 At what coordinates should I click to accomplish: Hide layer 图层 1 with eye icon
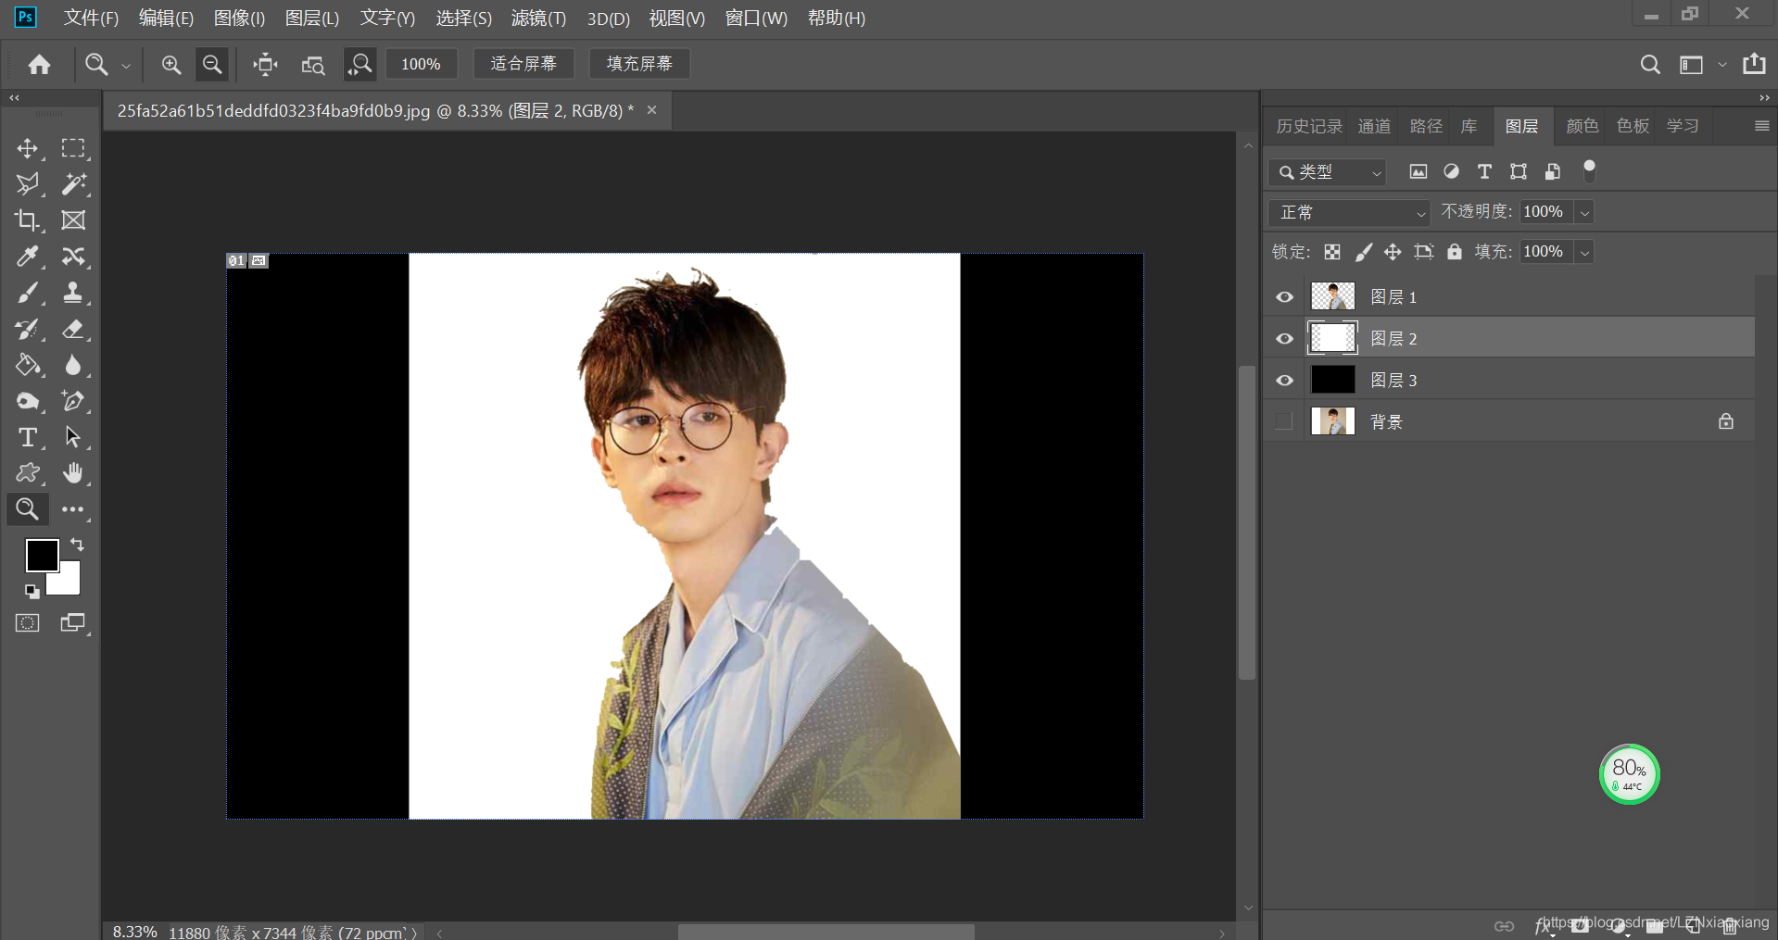(x=1284, y=297)
